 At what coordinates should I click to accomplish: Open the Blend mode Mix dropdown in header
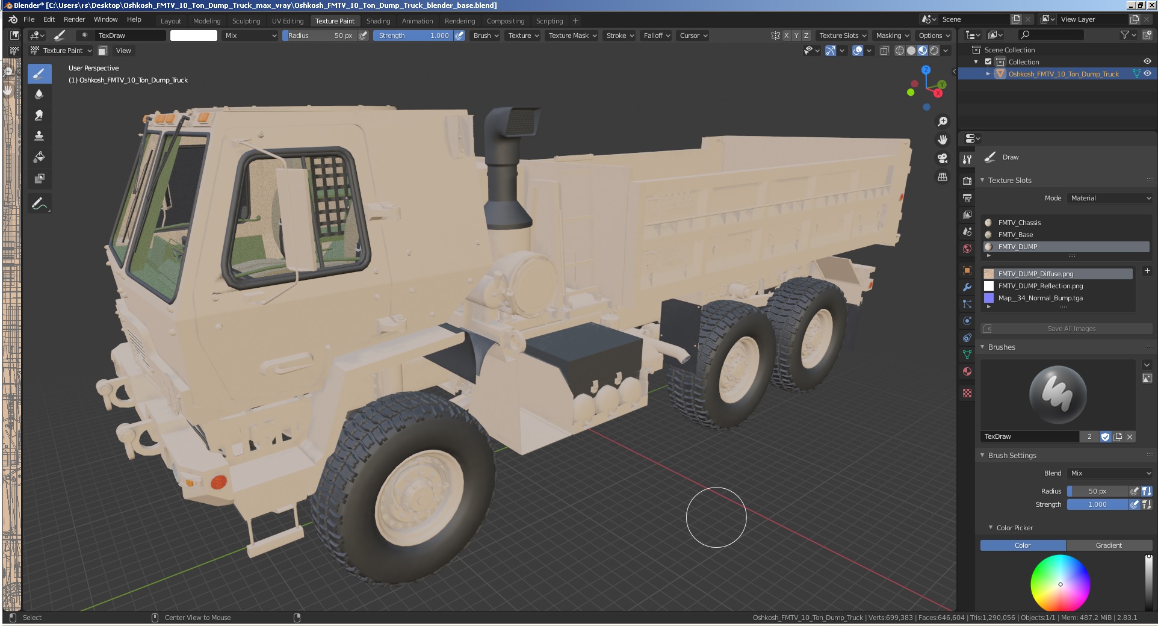pyautogui.click(x=250, y=36)
